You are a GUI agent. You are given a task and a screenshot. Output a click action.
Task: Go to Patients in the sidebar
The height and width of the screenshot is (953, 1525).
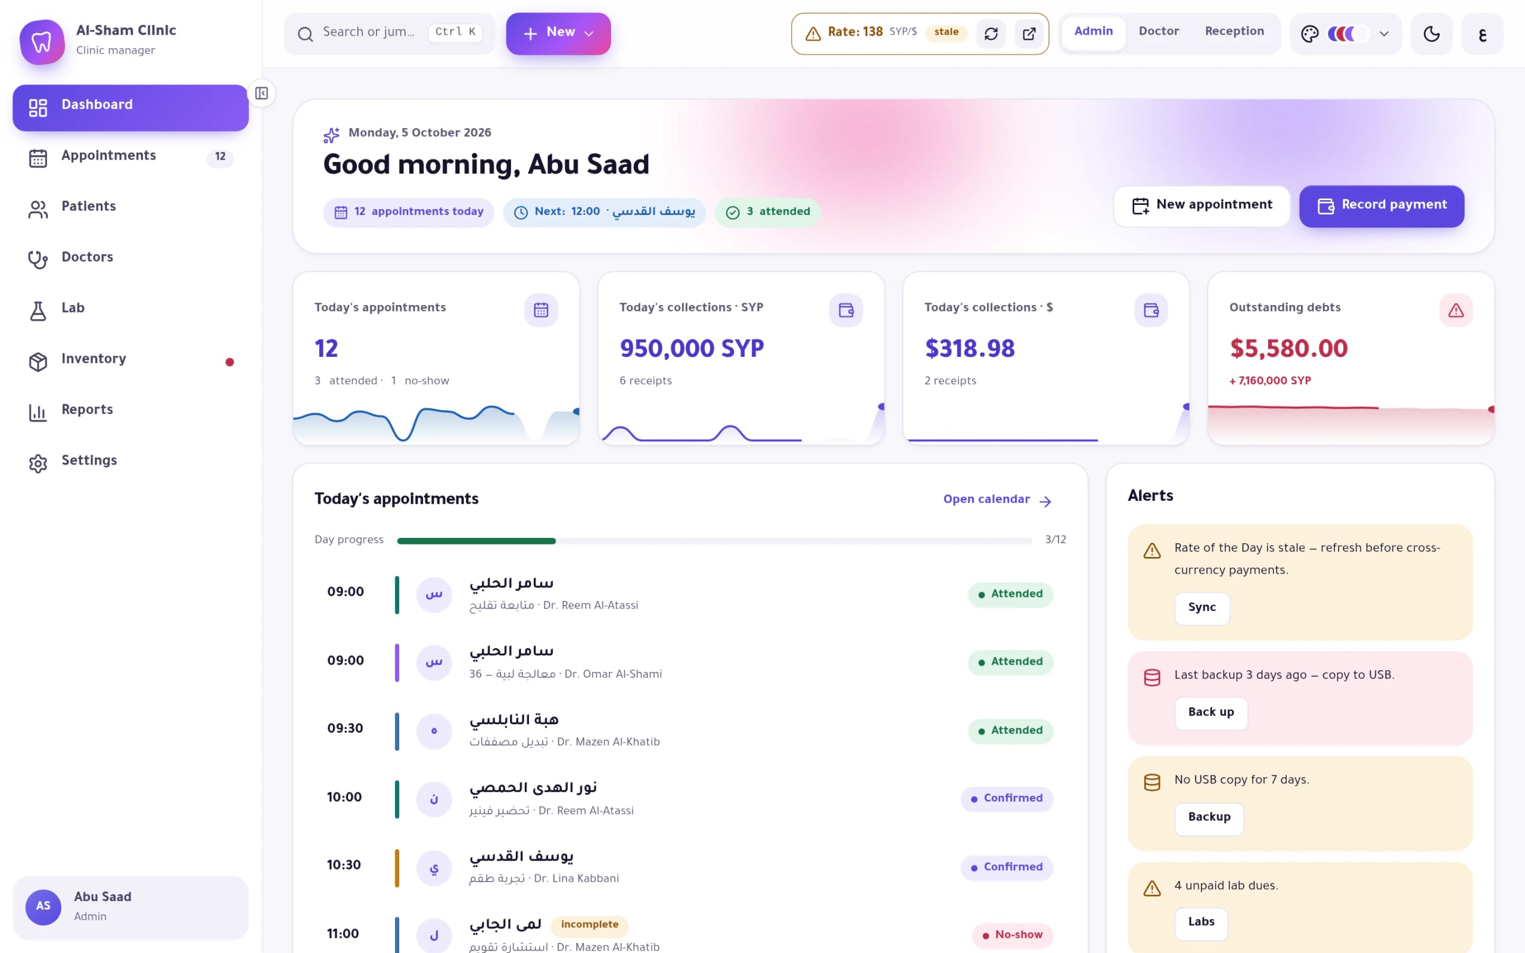130,208
